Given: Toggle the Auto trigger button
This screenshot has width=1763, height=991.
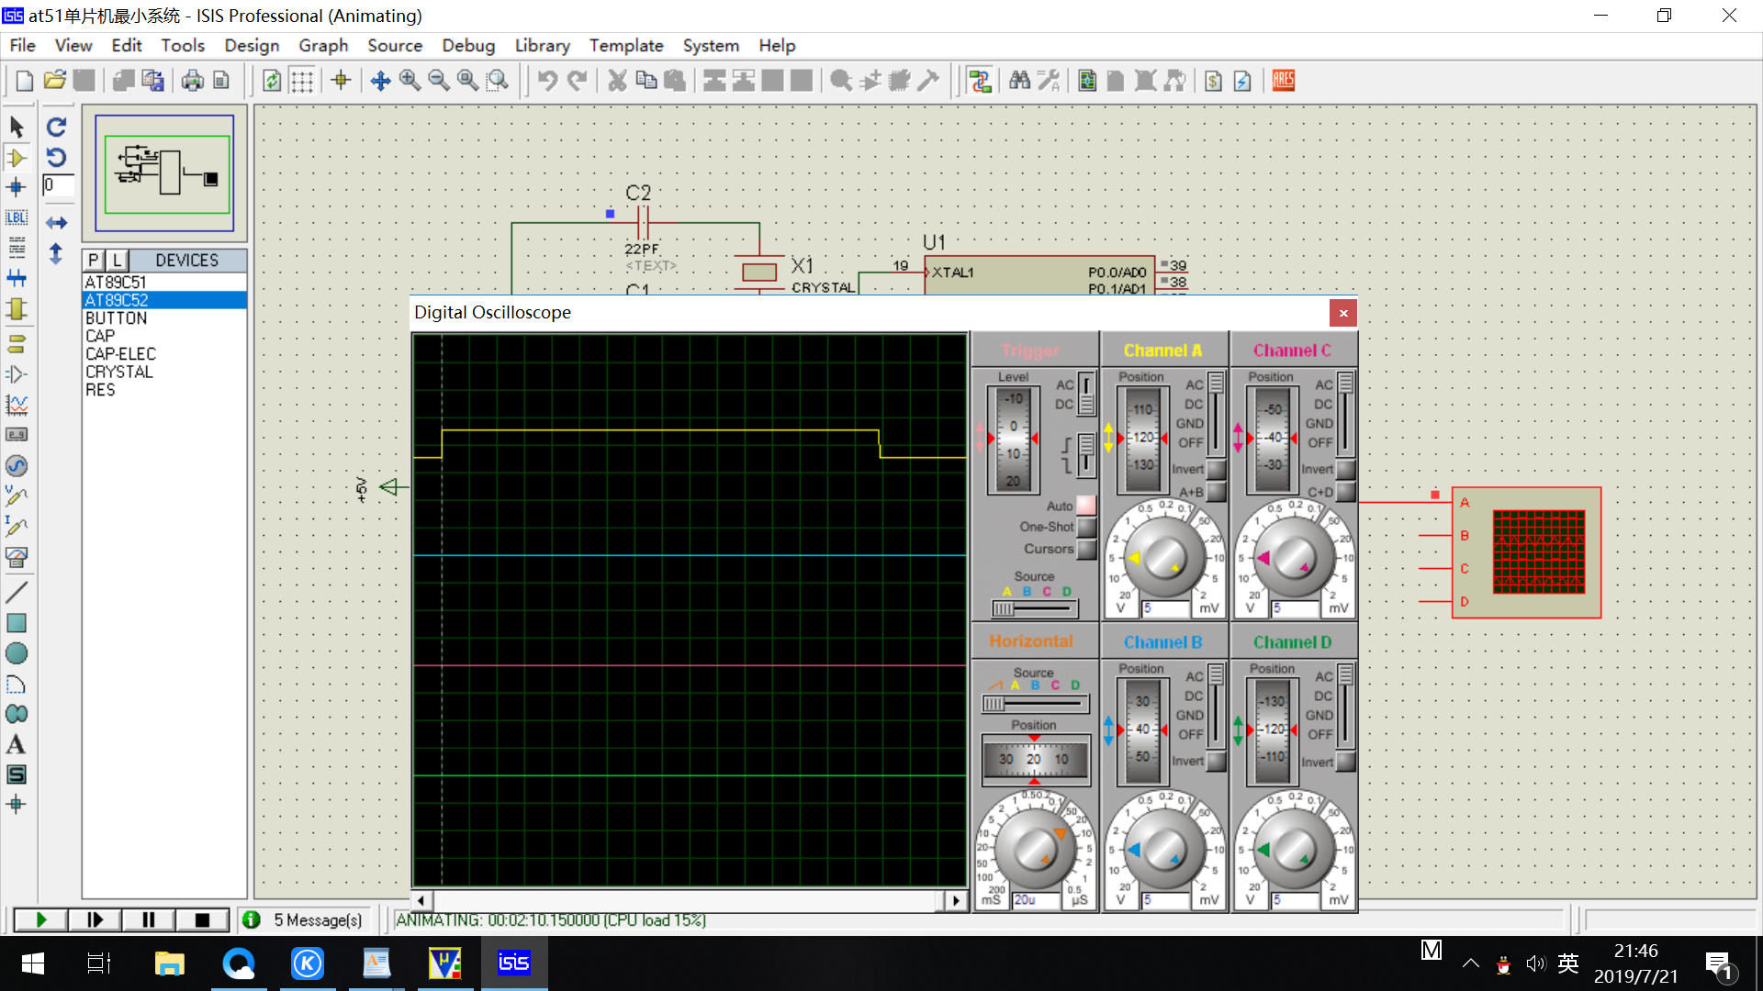Looking at the screenshot, I should click(x=1086, y=506).
